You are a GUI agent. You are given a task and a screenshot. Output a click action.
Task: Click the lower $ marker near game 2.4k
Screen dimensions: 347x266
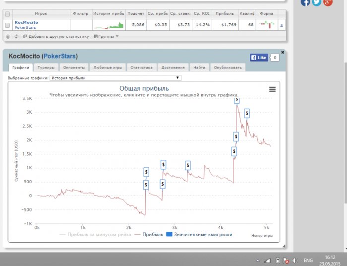pyautogui.click(x=146, y=185)
